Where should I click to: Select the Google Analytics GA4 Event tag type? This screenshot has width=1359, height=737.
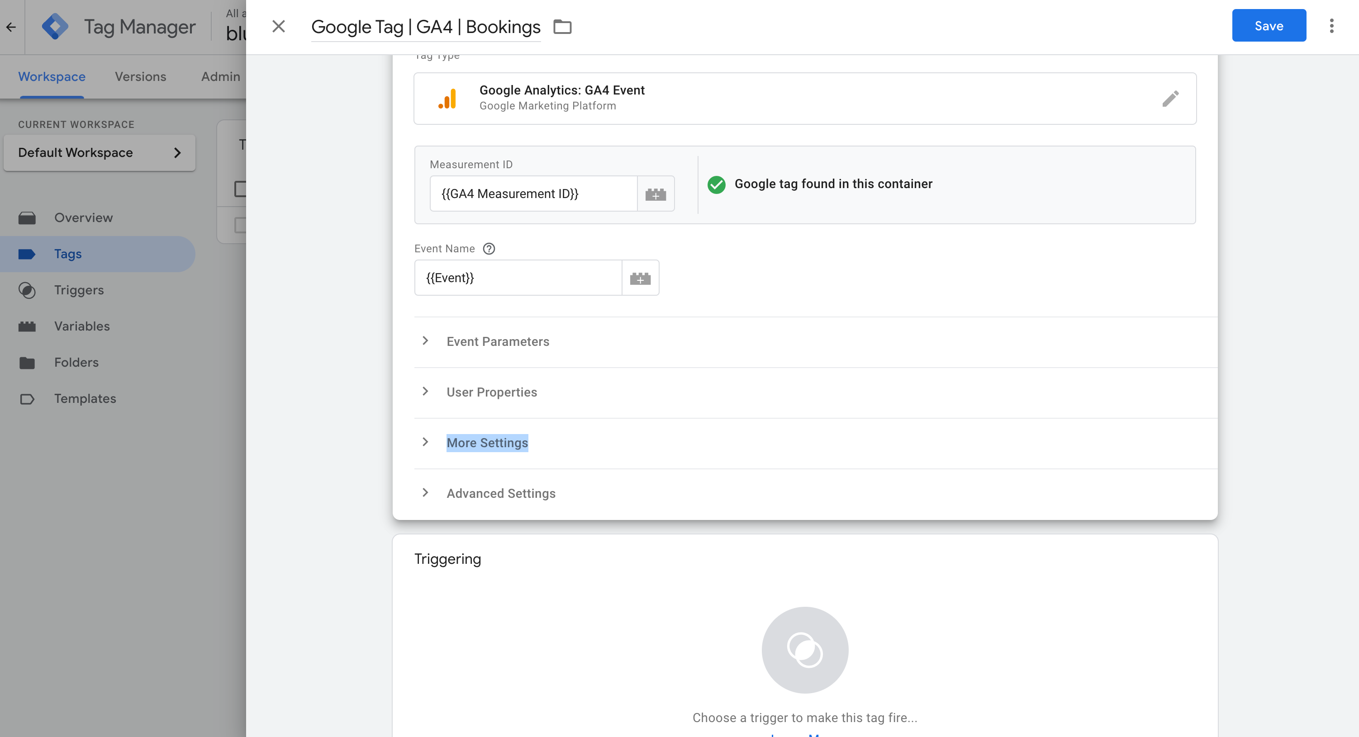pyautogui.click(x=804, y=99)
